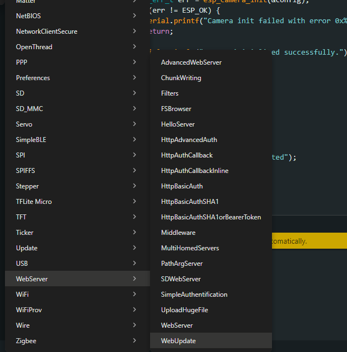347x352 pixels.
Task: Open the WebUpdate example
Action: 211,340
